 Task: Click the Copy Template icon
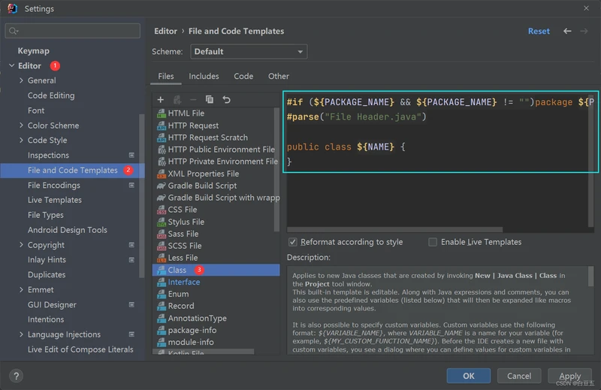click(x=210, y=99)
